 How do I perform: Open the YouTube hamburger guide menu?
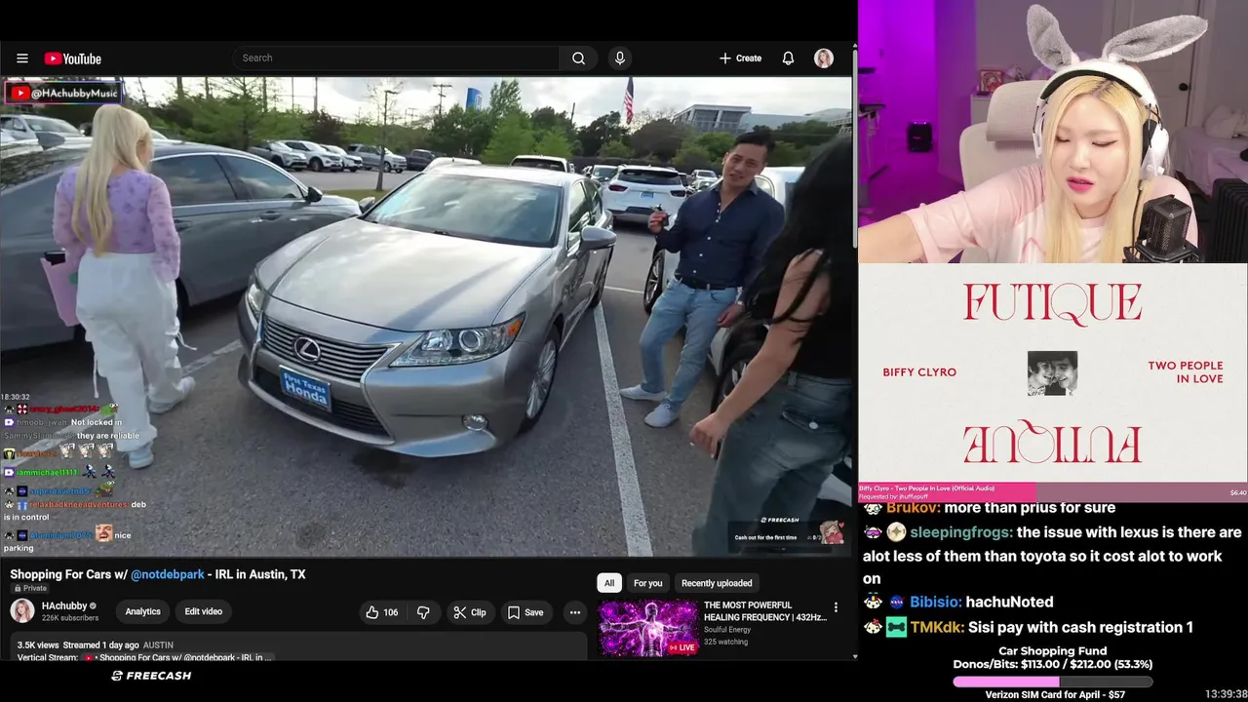pos(22,58)
